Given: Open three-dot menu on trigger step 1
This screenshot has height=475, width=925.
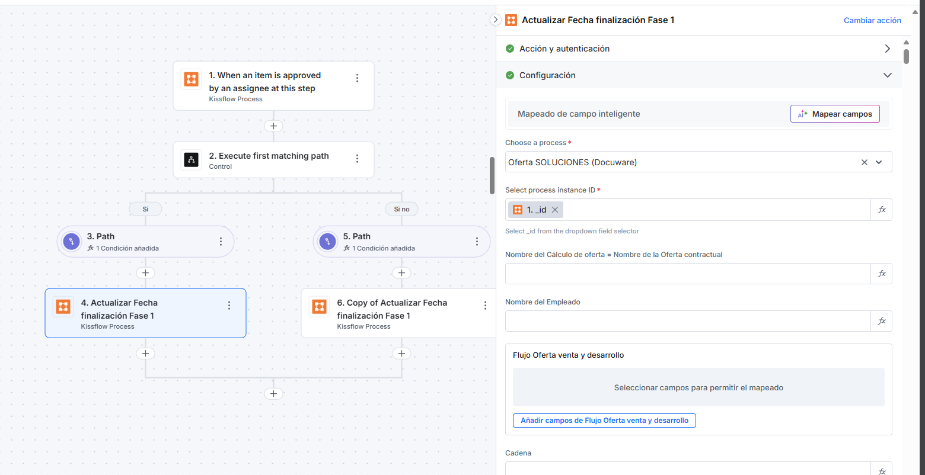Looking at the screenshot, I should [357, 78].
